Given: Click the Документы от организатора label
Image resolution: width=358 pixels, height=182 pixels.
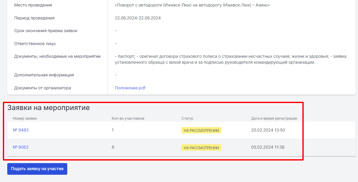Looking at the screenshot, I should click(43, 88).
